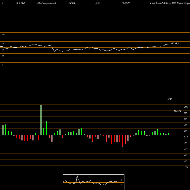
Task: Click the 20 label on the MR axis
Action: tap(185, 131)
